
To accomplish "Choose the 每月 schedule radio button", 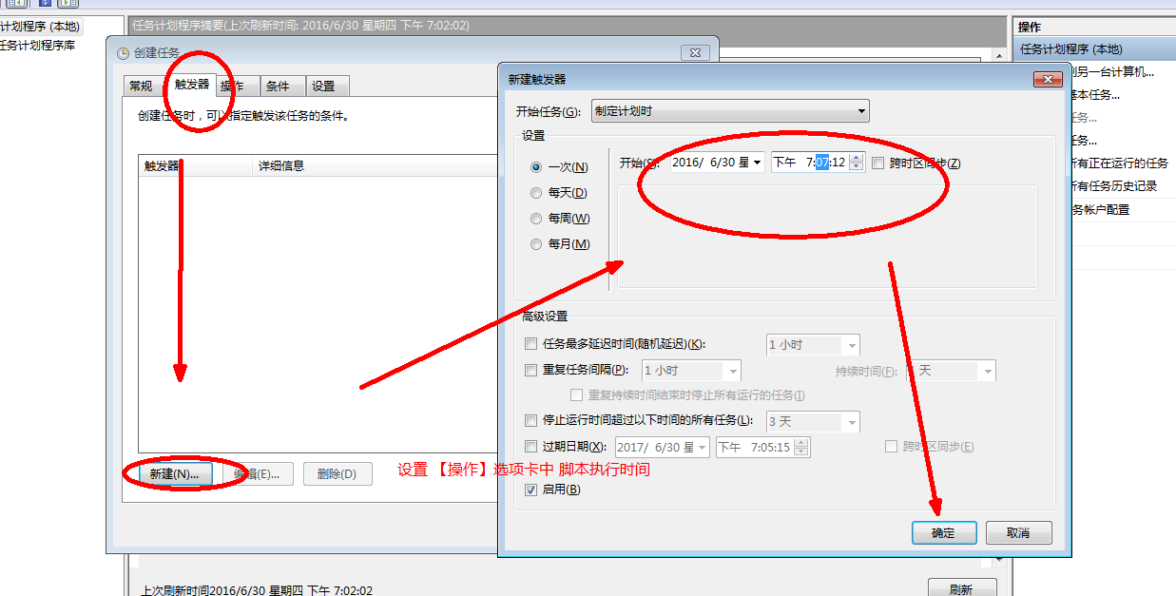I will tap(536, 244).
